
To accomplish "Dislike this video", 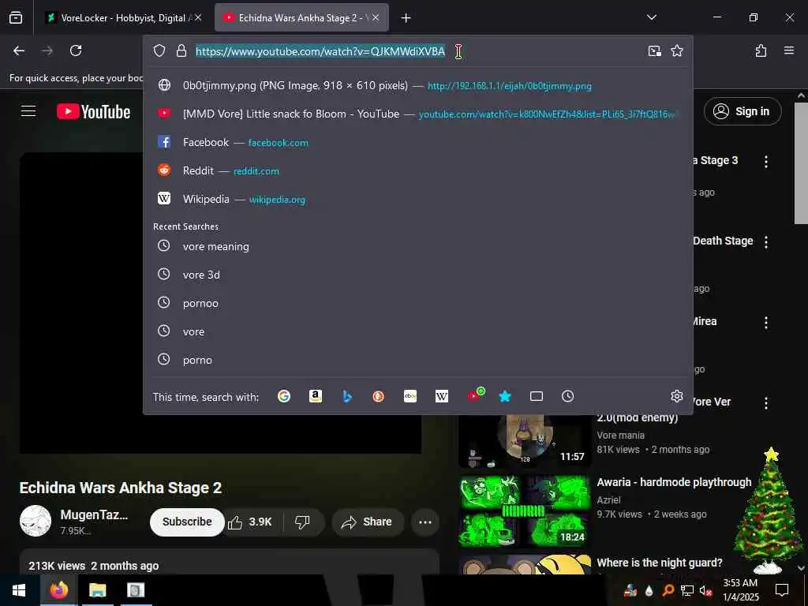I will click(303, 522).
